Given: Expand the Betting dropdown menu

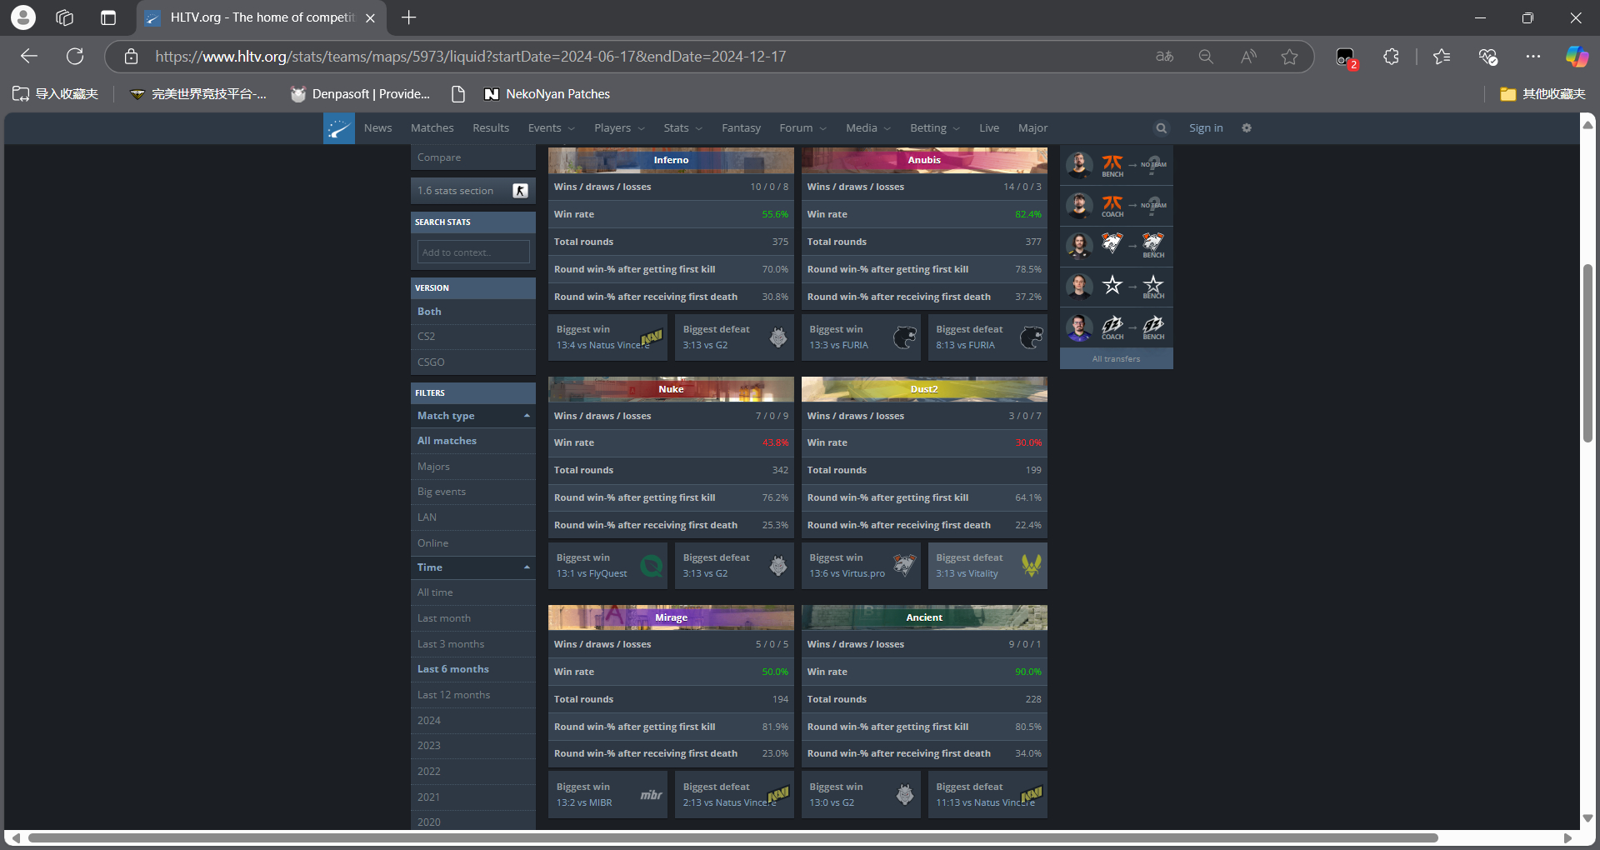Looking at the screenshot, I should 935,128.
